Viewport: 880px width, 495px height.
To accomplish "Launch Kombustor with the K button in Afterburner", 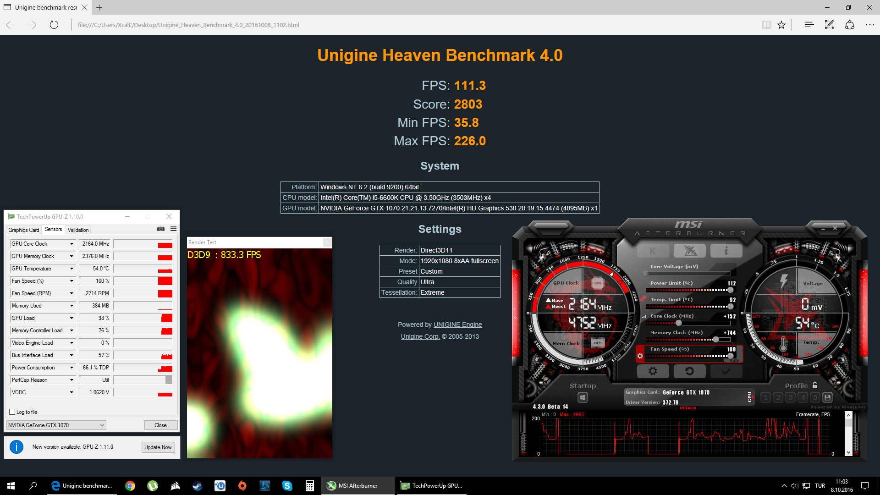I will [x=653, y=251].
